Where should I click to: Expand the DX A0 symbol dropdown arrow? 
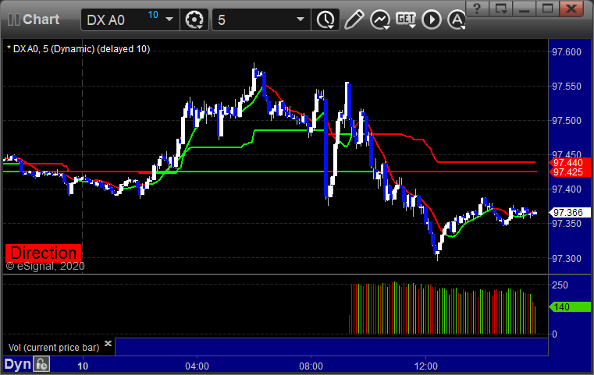click(x=169, y=19)
